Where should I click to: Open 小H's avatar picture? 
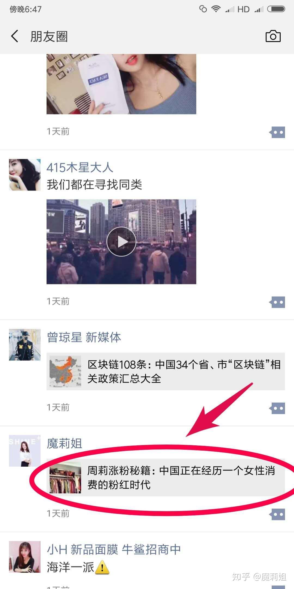tap(25, 557)
